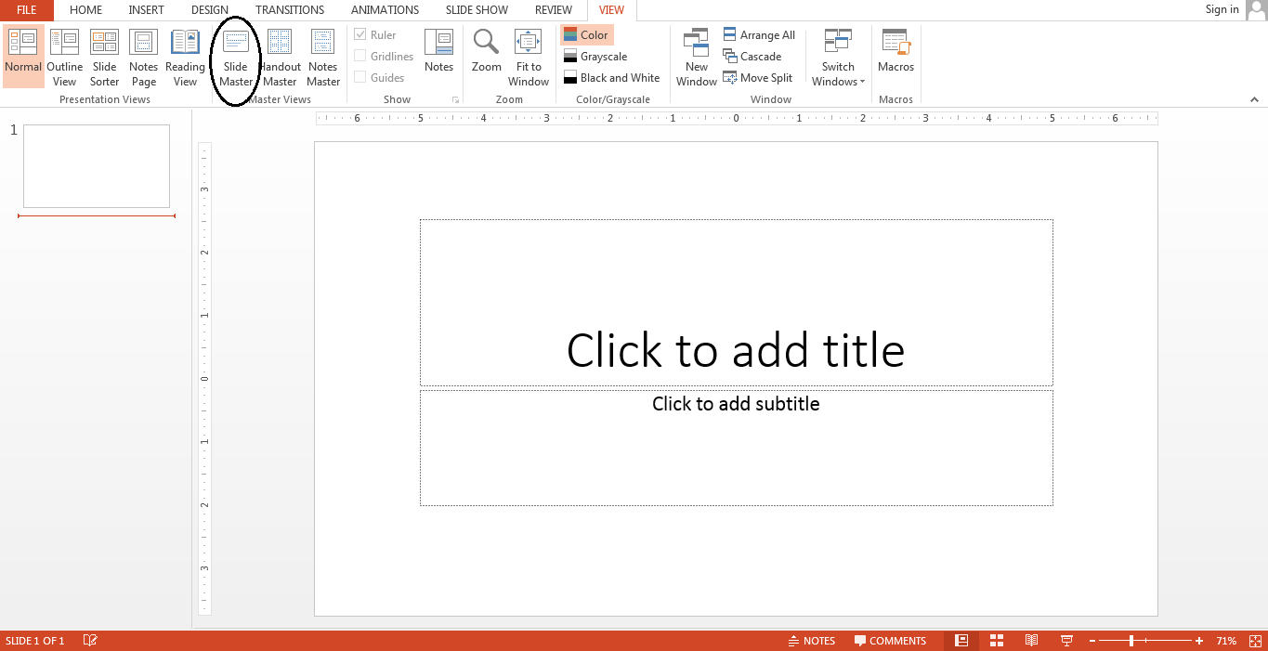This screenshot has height=651, width=1268.
Task: Click Move Split
Action: pos(758,78)
